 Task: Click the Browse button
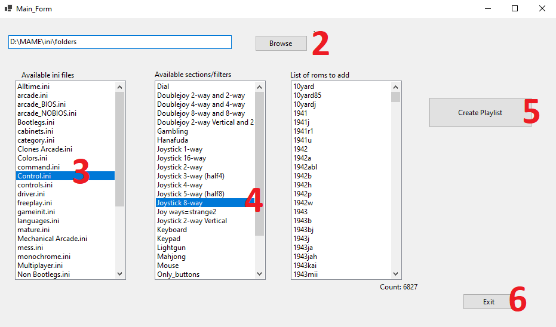pos(281,43)
